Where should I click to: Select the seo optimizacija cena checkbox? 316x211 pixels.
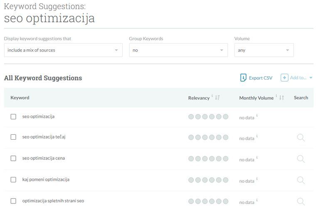click(13, 158)
